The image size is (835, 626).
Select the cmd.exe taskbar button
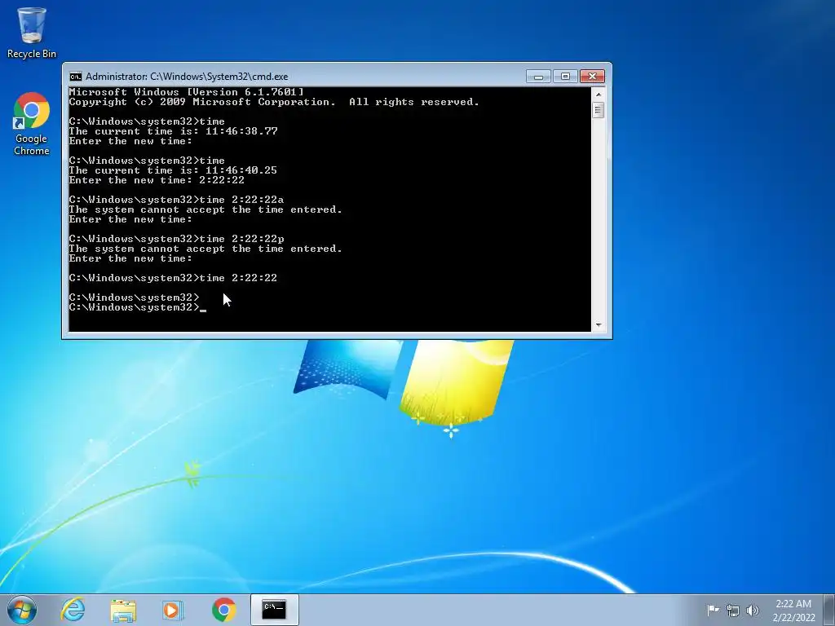274,610
